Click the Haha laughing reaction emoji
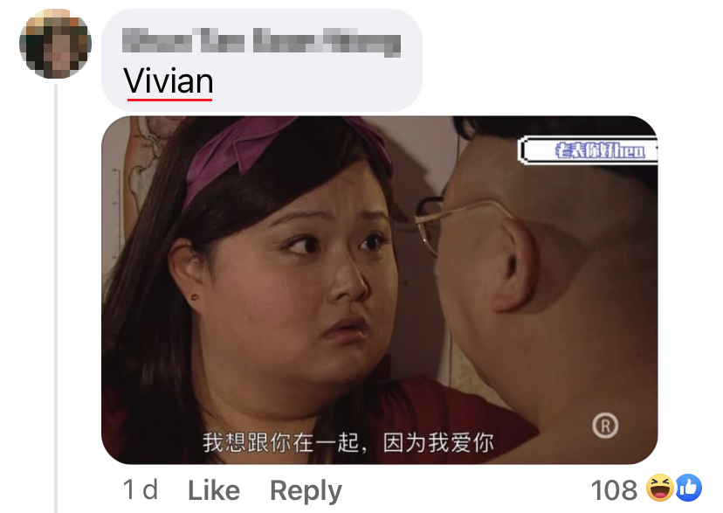723x513 pixels. [659, 488]
